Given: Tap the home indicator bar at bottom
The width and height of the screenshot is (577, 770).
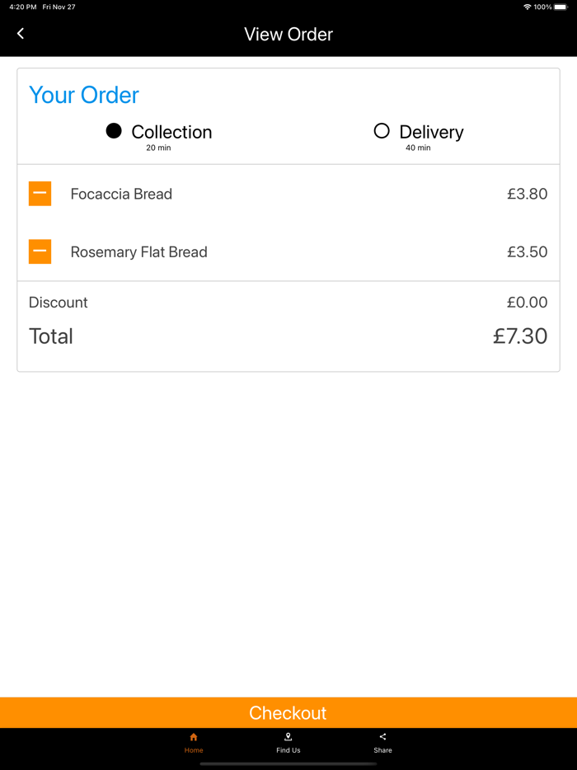Looking at the screenshot, I should click(288, 764).
